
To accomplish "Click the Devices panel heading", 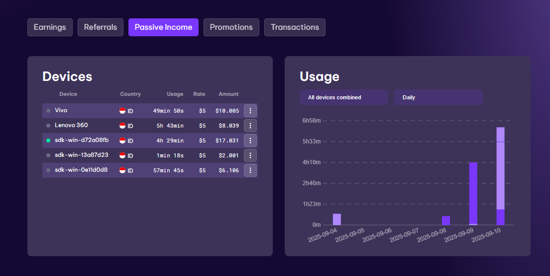I will pyautogui.click(x=67, y=76).
